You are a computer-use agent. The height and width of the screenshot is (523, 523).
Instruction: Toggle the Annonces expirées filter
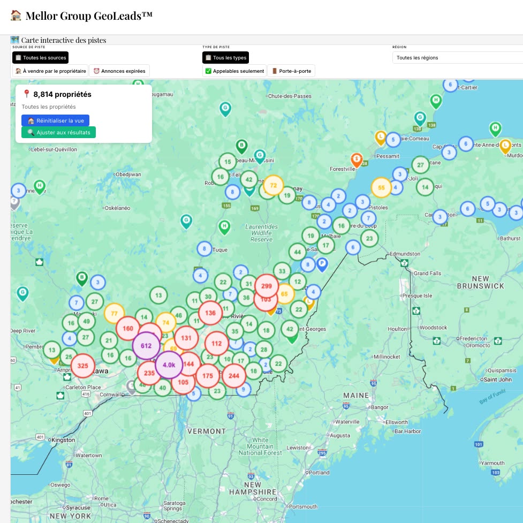tap(119, 71)
